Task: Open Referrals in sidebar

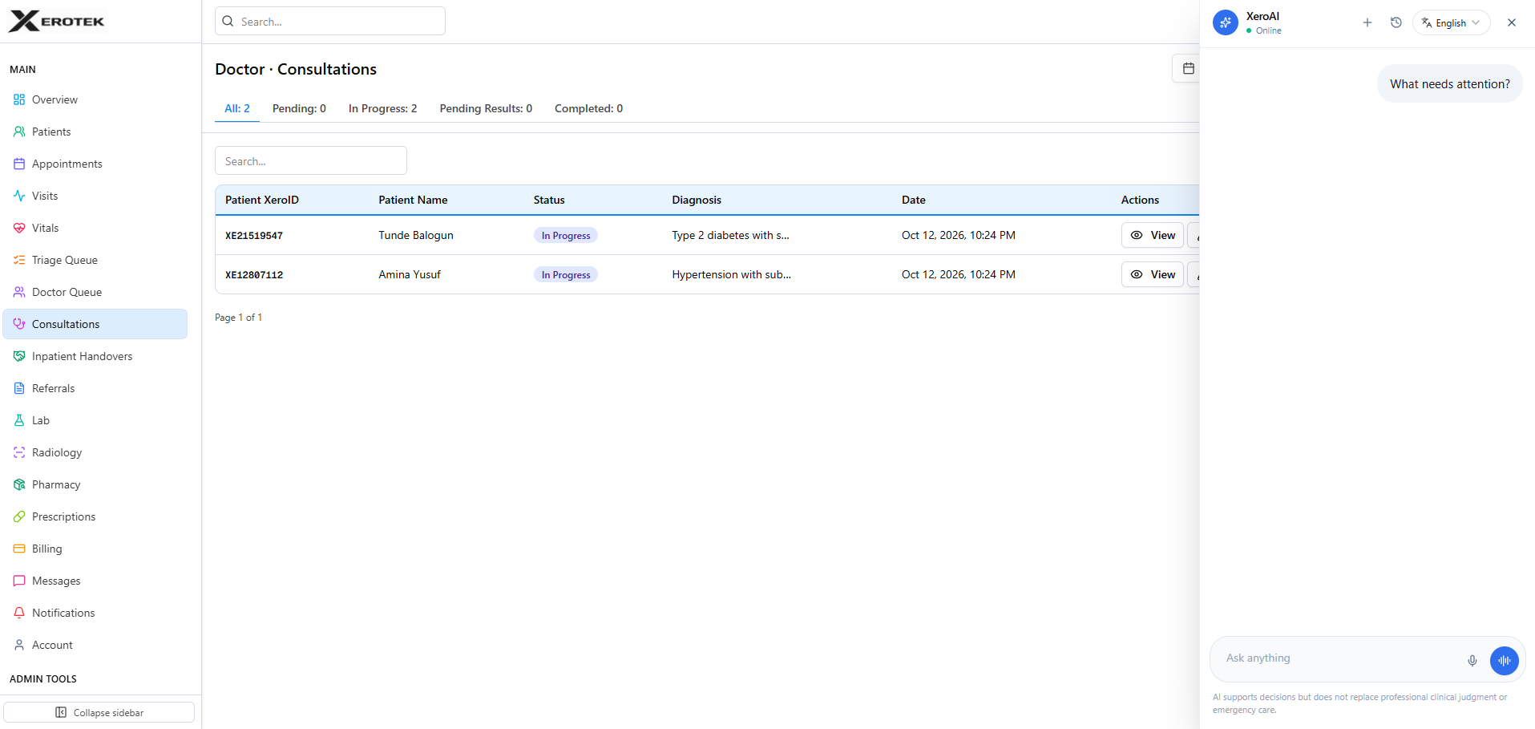Action: pyautogui.click(x=95, y=388)
